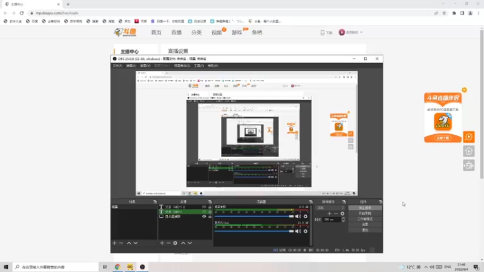The height and width of the screenshot is (272, 484).
Task: Pop out the Audio Mixer dock panel
Action: pos(310,202)
